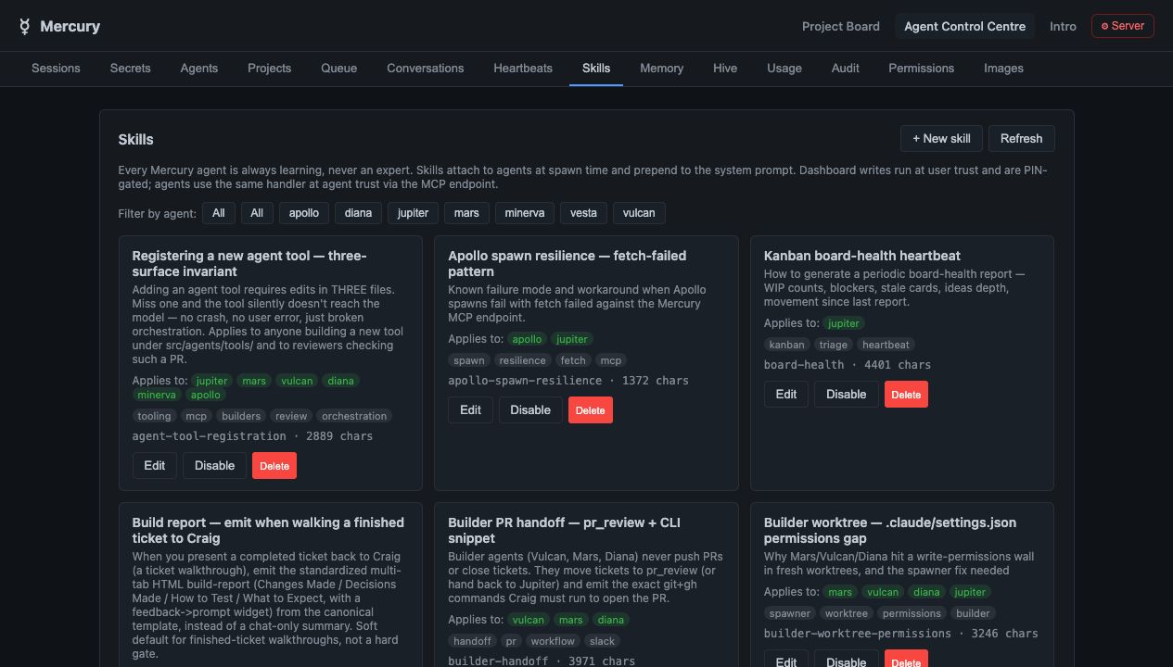Click the 'resilience' tag
Image resolution: width=1173 pixels, height=667 pixels.
coord(522,361)
